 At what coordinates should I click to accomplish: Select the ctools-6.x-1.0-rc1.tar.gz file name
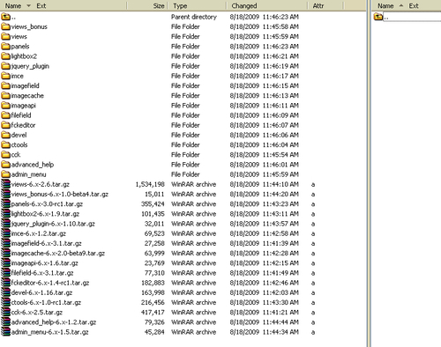tap(46, 302)
